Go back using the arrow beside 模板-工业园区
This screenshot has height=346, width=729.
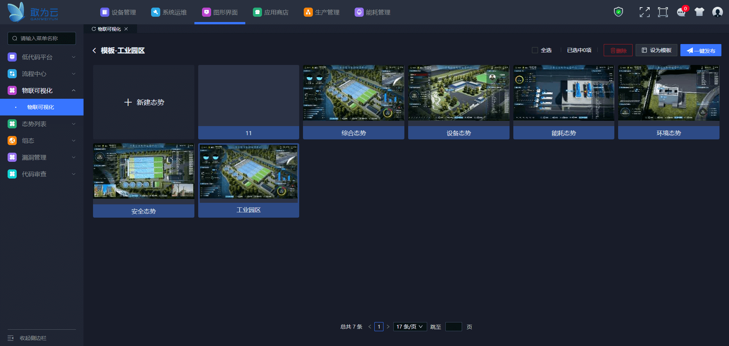(x=94, y=51)
